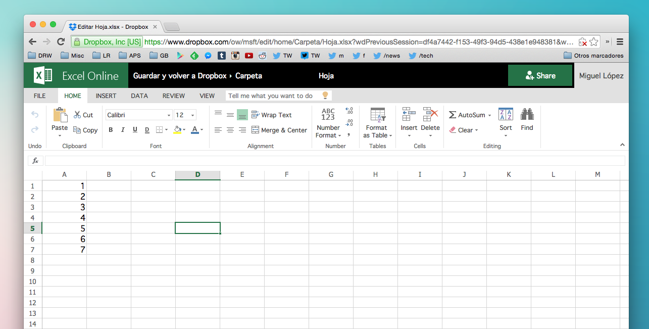Click the green Share button
The width and height of the screenshot is (649, 329).
click(x=540, y=75)
